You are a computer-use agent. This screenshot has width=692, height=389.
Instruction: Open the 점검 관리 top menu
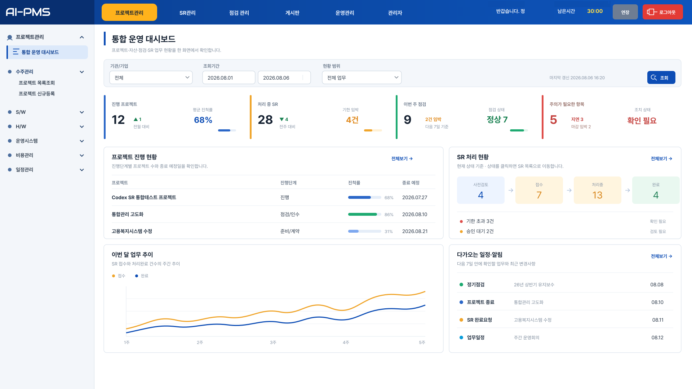point(239,13)
